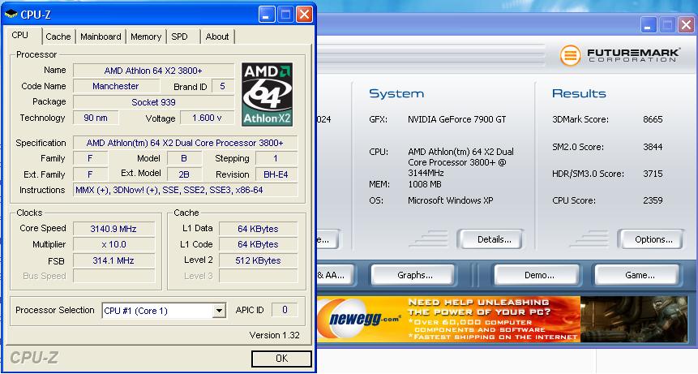Switch to the CPU tab
This screenshot has width=698, height=374.
[20, 35]
